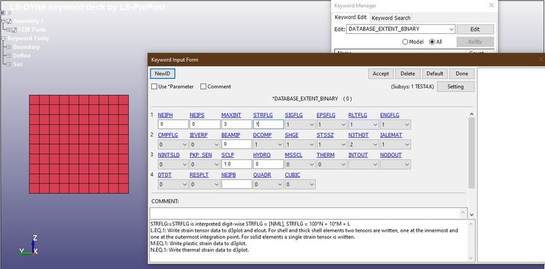Screen dimensions: 545x269
Task: Open the NINTSLD dropdown
Action: 173,164
